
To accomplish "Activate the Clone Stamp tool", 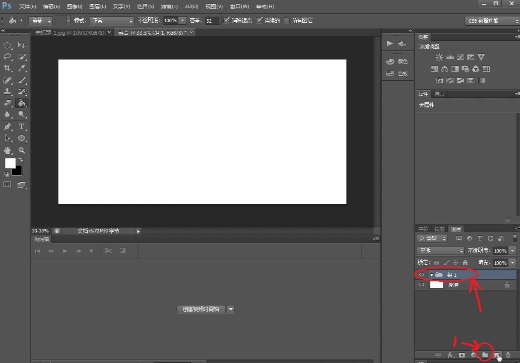I will [8, 92].
